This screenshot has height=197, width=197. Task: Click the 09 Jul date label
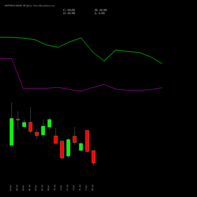point(48,188)
